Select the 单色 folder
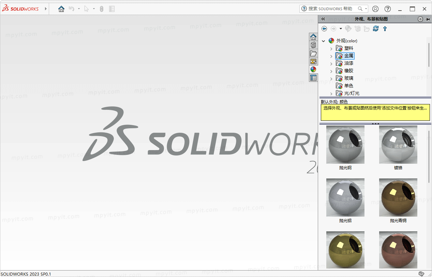 point(345,86)
